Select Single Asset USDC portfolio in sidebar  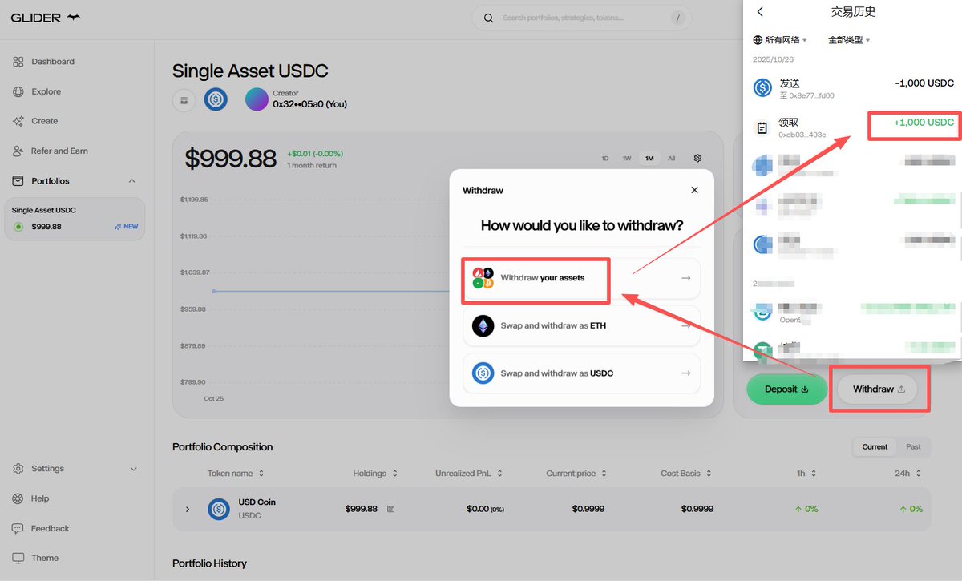click(x=75, y=219)
